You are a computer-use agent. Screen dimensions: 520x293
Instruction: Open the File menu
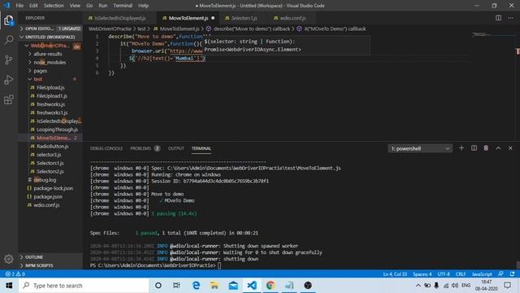tap(19, 6)
